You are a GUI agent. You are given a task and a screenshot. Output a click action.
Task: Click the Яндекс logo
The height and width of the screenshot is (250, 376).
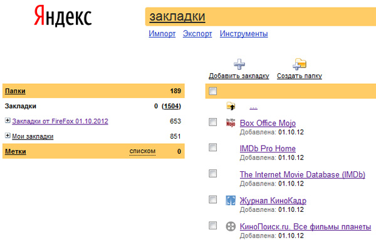click(x=63, y=17)
